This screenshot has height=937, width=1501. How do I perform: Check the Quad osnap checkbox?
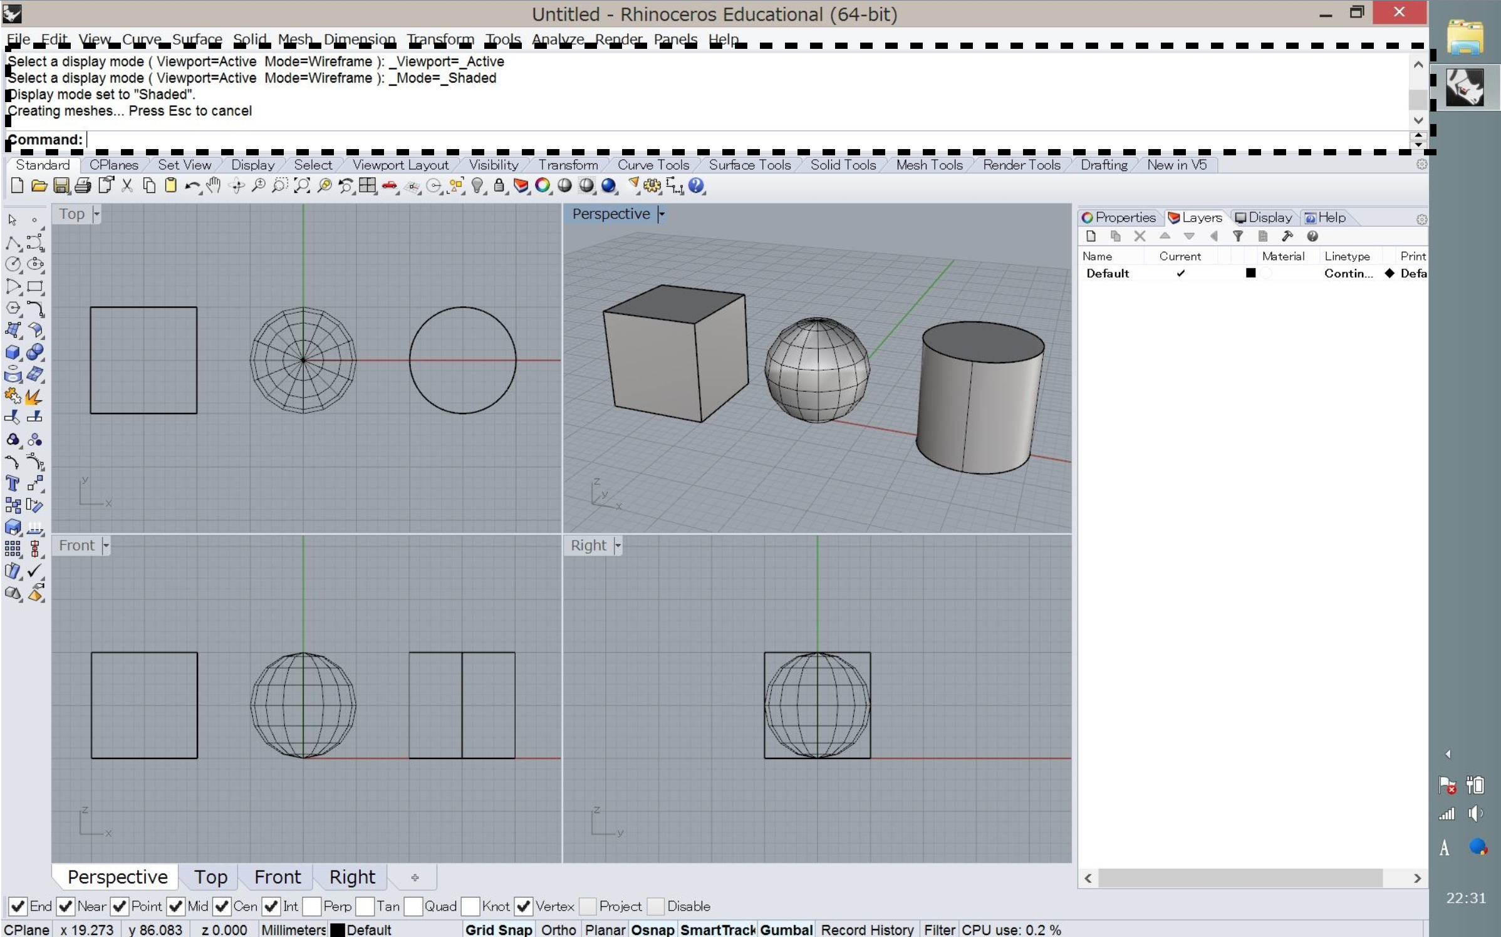pos(413,906)
